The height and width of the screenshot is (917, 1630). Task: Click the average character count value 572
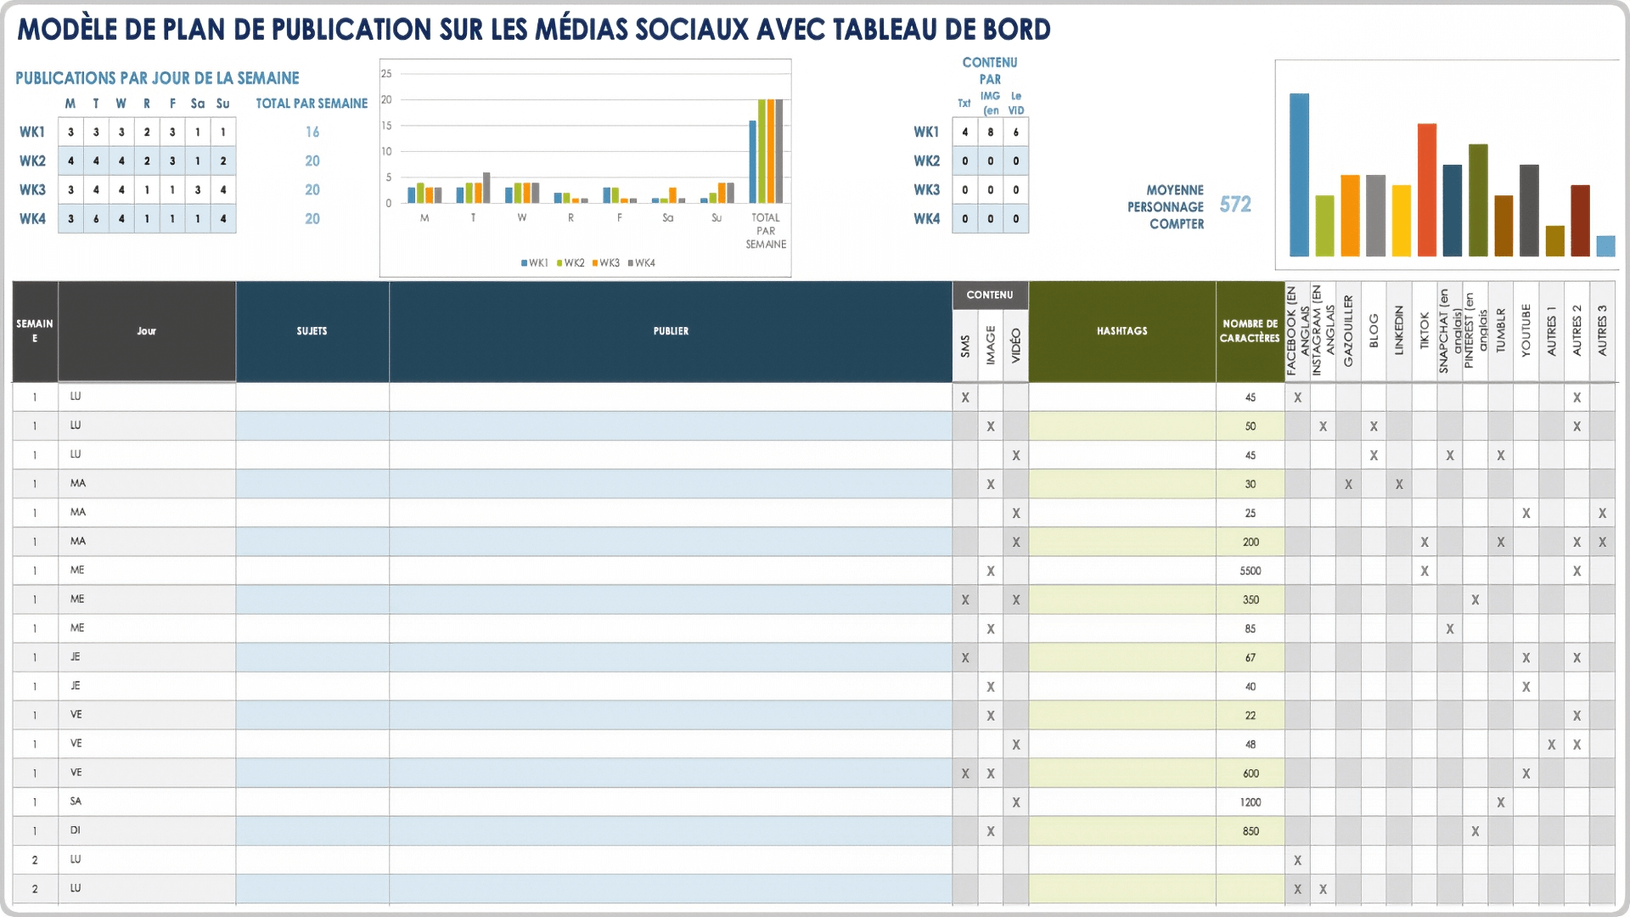(1235, 205)
